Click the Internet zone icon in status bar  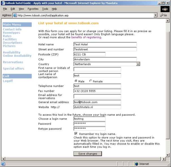click(136, 164)
